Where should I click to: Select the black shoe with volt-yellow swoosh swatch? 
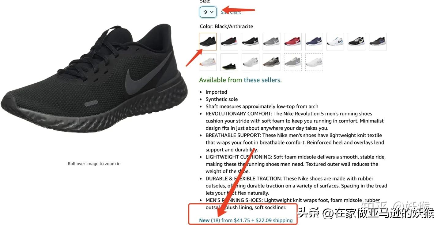(356, 42)
